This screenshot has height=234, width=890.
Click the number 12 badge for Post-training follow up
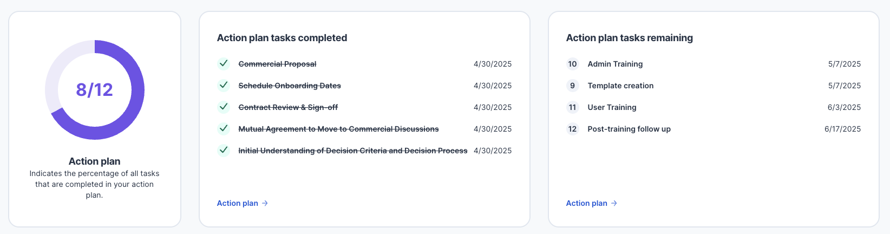[x=573, y=129]
